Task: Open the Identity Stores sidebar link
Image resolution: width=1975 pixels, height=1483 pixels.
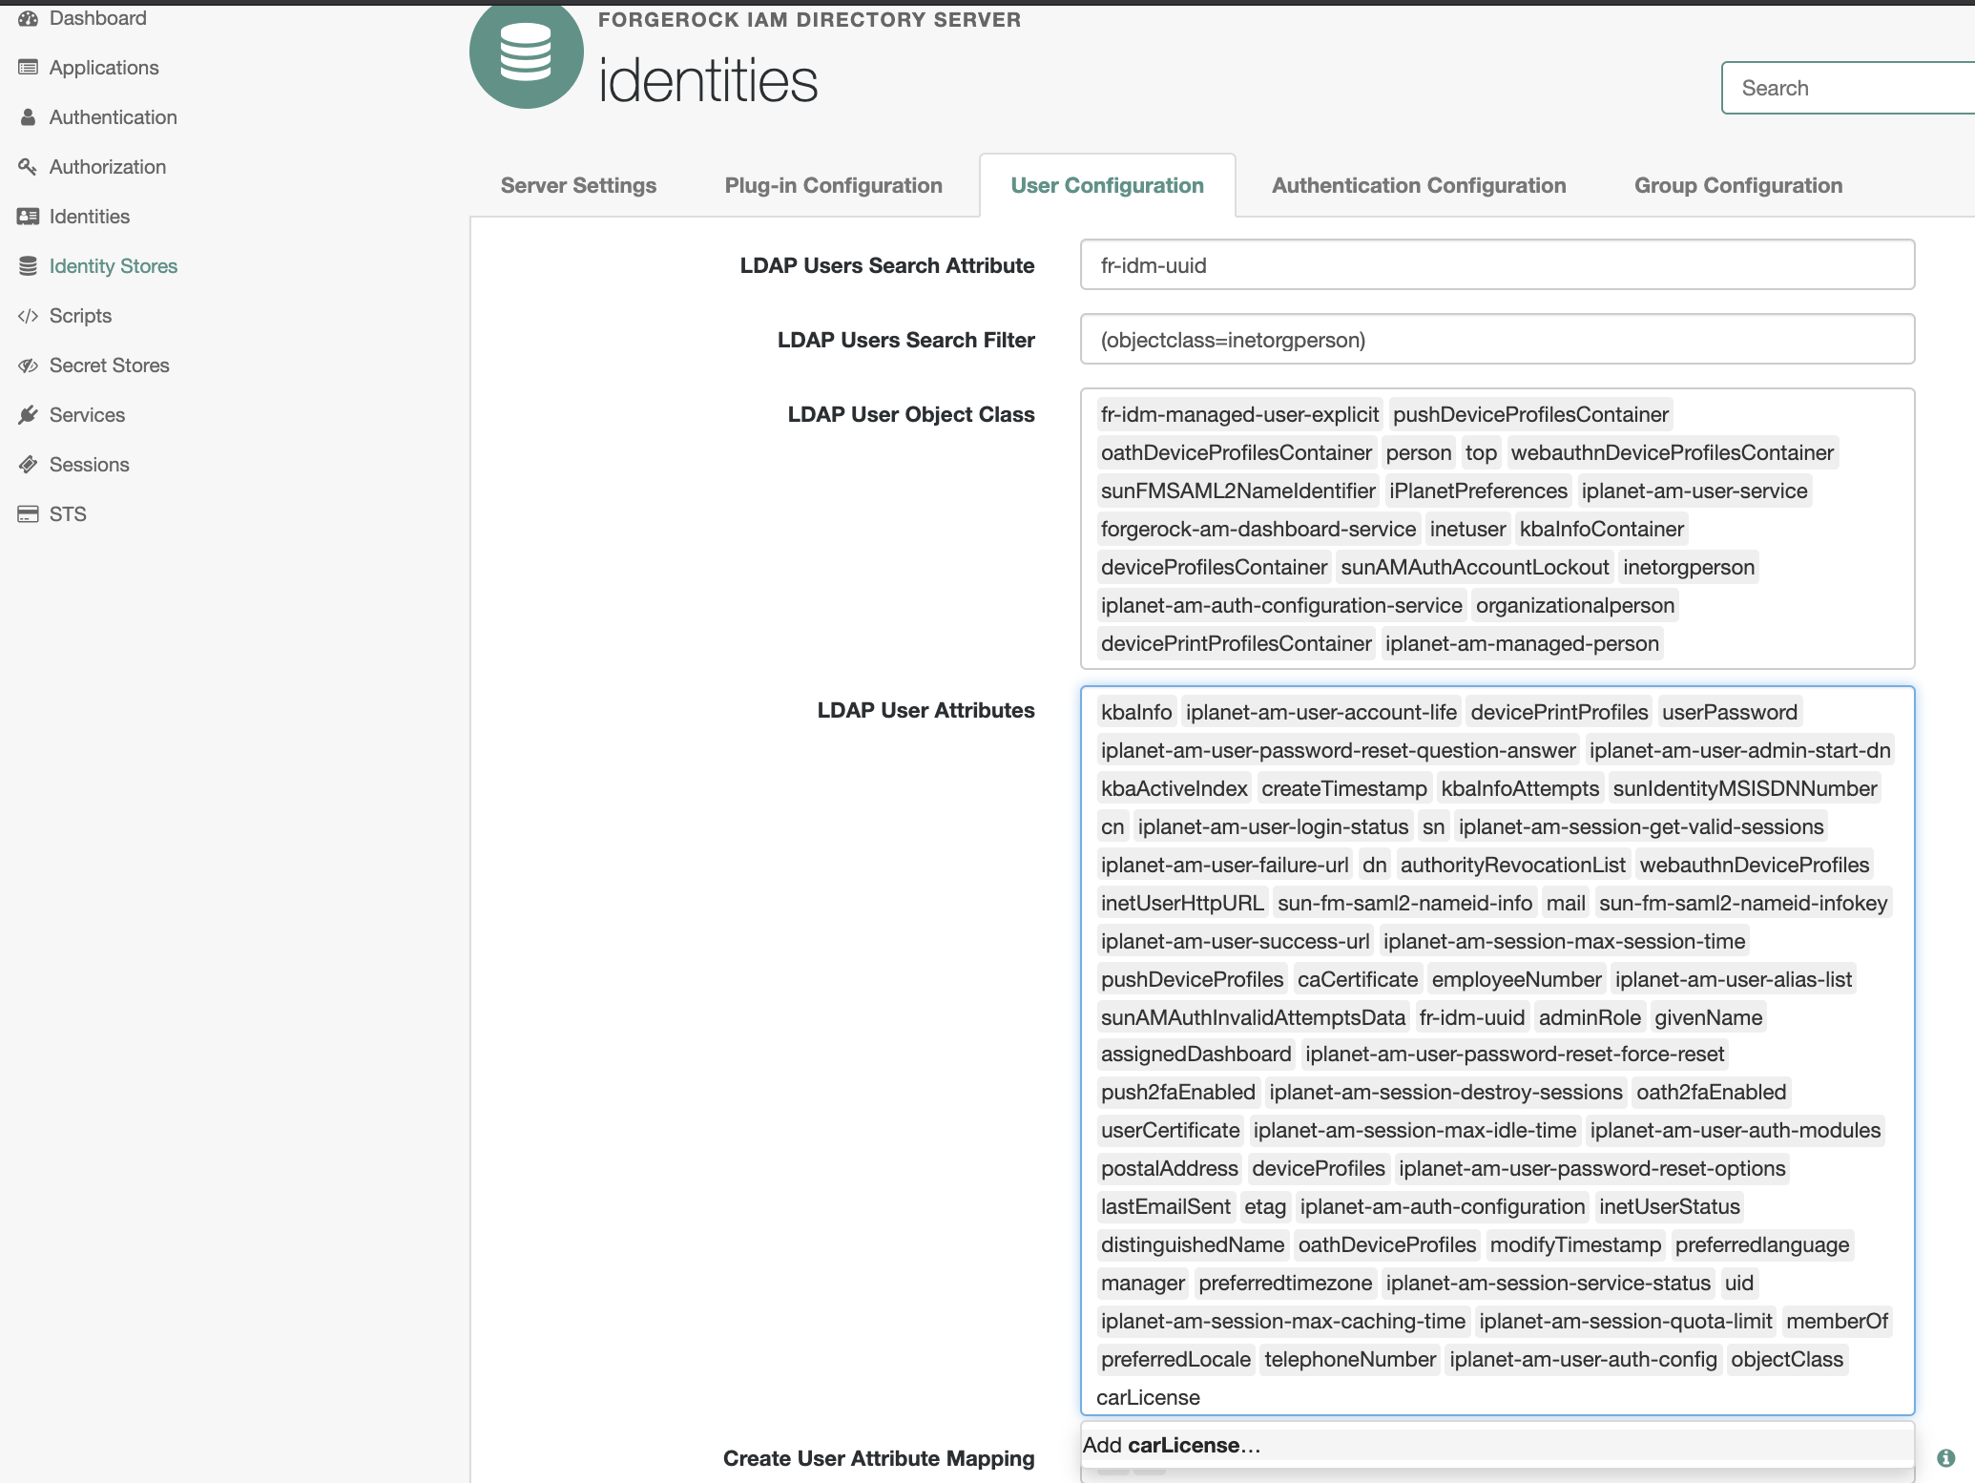Action: (113, 266)
